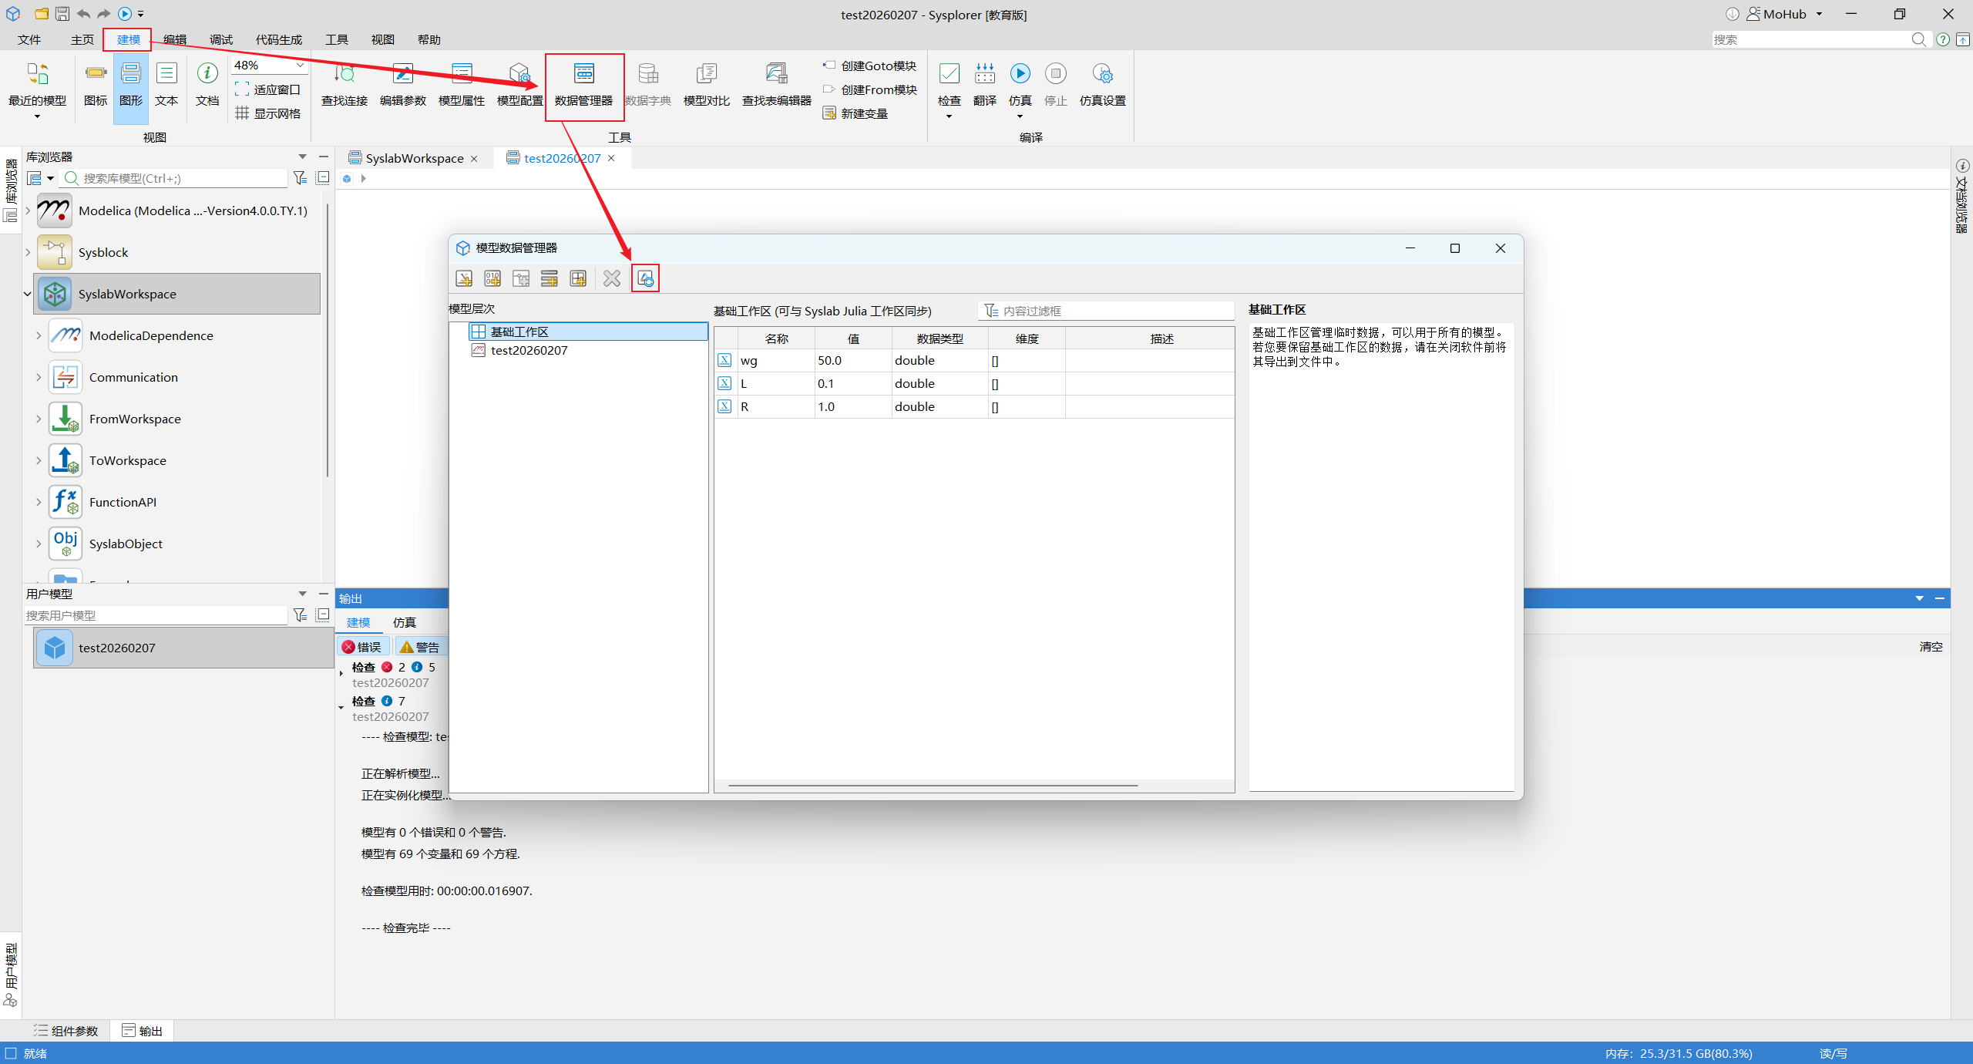
Task: Click the save icon in title bar
Action: pyautogui.click(x=62, y=14)
